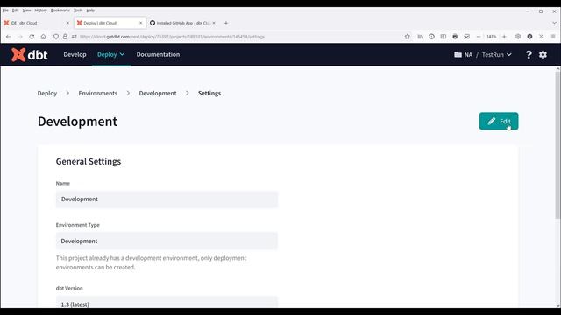Click the NA account label in header

pyautogui.click(x=468, y=54)
